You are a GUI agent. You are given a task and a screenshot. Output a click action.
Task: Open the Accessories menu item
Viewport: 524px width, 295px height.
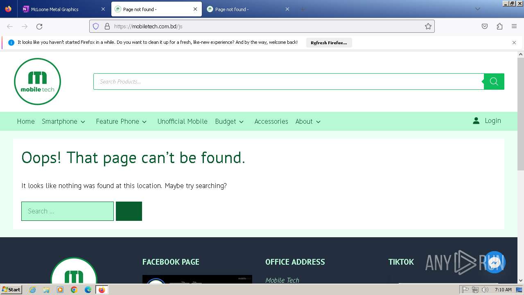coord(271,121)
